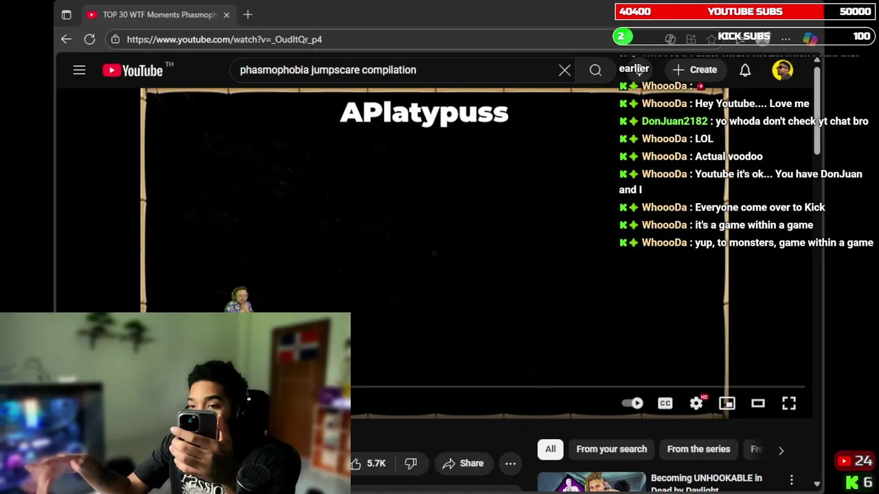
Task: Open options menu for Becoming UNHOOKABLE video
Action: 791,480
